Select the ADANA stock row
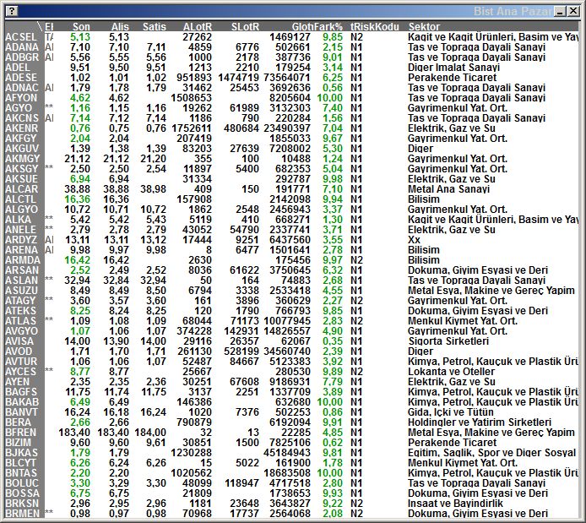This screenshot has height=523, width=586. click(x=291, y=47)
